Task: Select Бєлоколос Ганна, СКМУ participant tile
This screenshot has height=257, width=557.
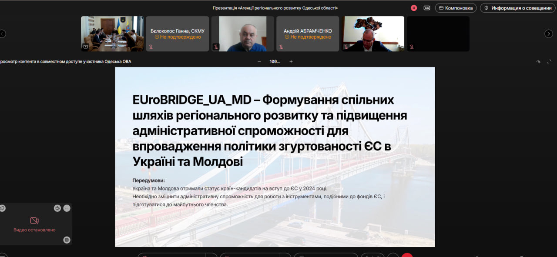Action: (x=177, y=33)
